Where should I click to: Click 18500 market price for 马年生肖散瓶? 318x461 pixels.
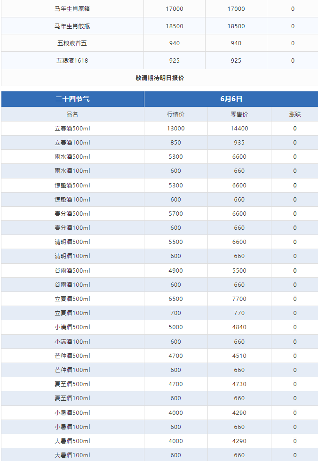[175, 26]
